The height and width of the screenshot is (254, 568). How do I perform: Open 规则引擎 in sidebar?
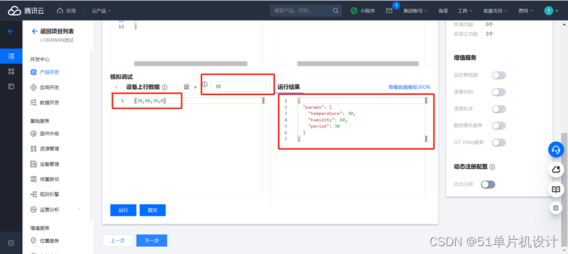(49, 194)
